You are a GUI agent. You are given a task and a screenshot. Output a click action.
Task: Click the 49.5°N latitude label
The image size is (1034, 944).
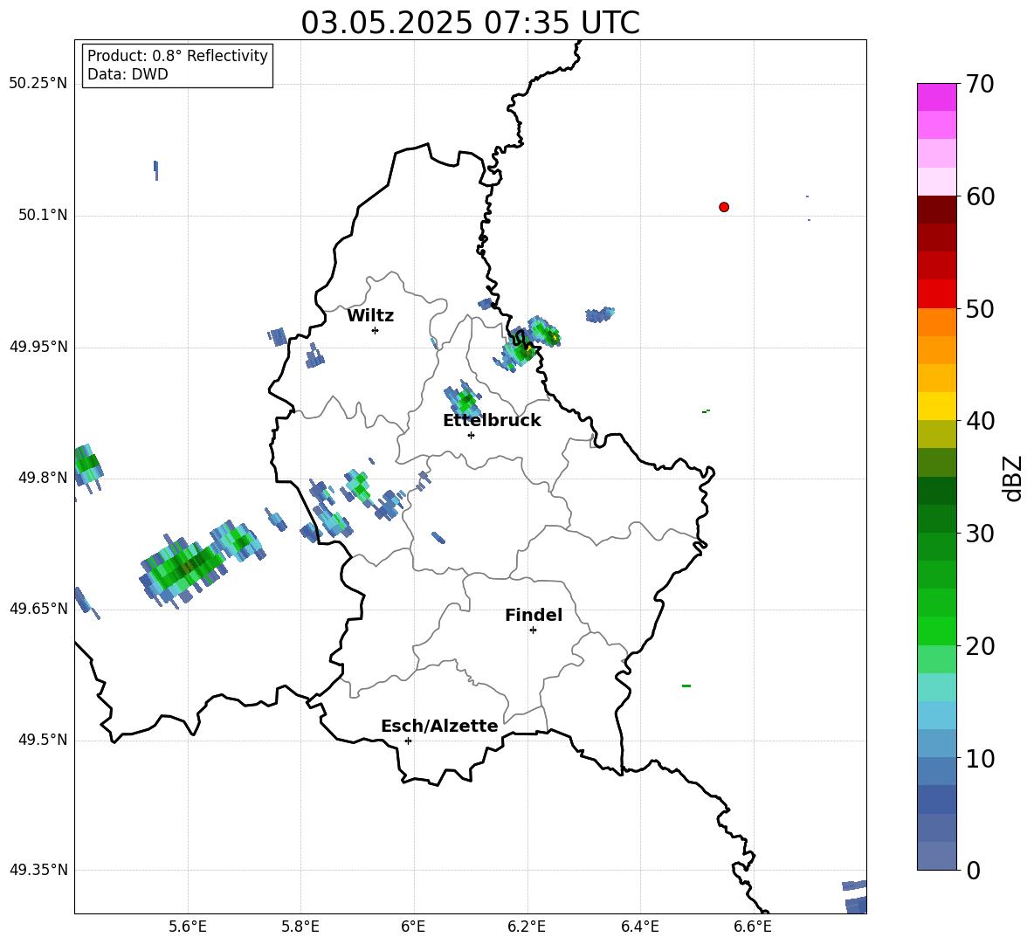coord(43,740)
